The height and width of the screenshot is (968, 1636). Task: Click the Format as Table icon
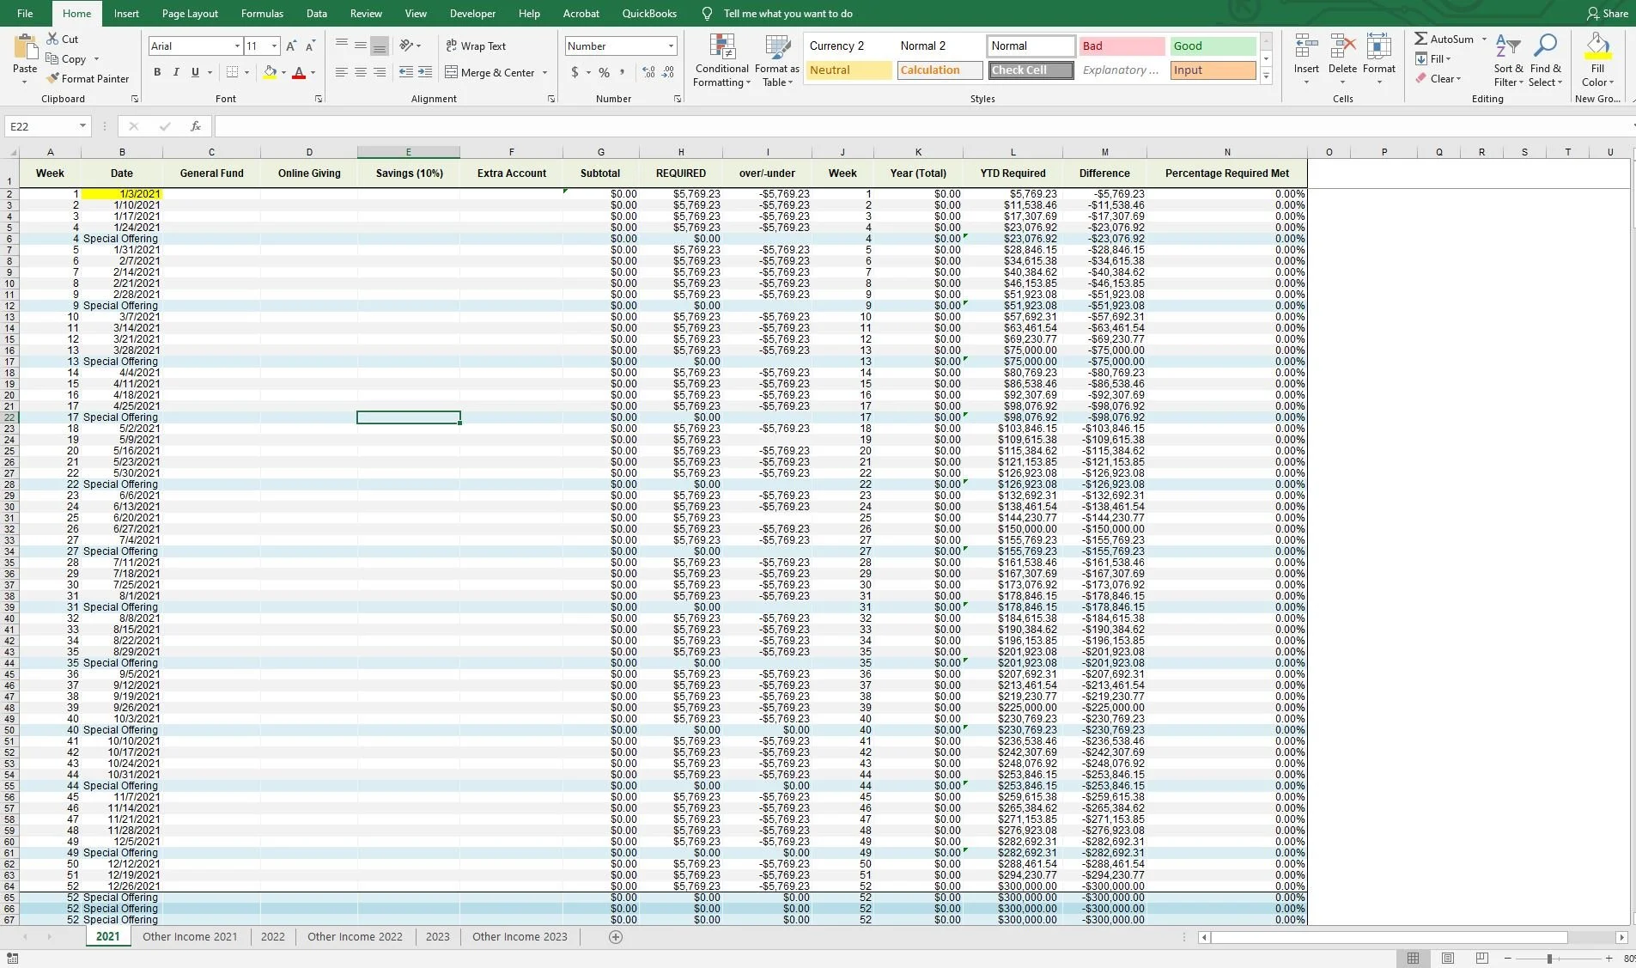(775, 59)
